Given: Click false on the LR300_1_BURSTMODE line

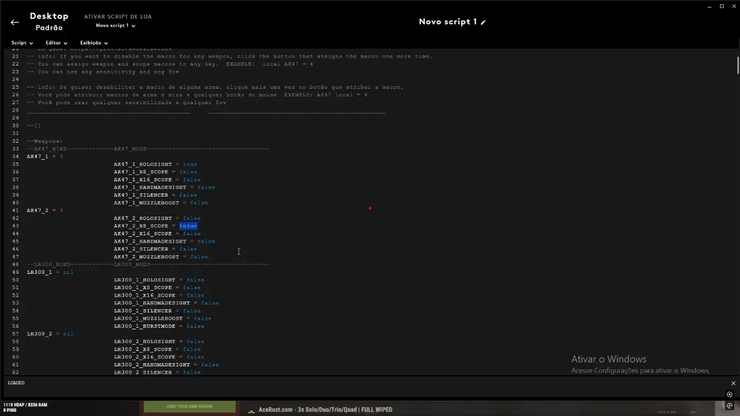Looking at the screenshot, I should coord(195,326).
